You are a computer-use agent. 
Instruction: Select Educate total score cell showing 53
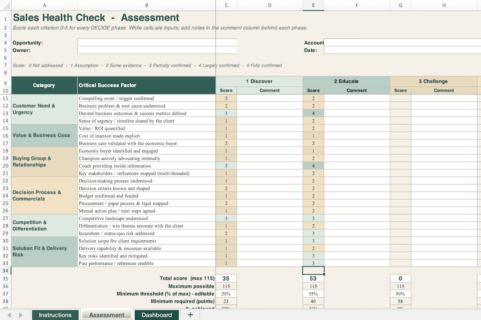coord(313,278)
